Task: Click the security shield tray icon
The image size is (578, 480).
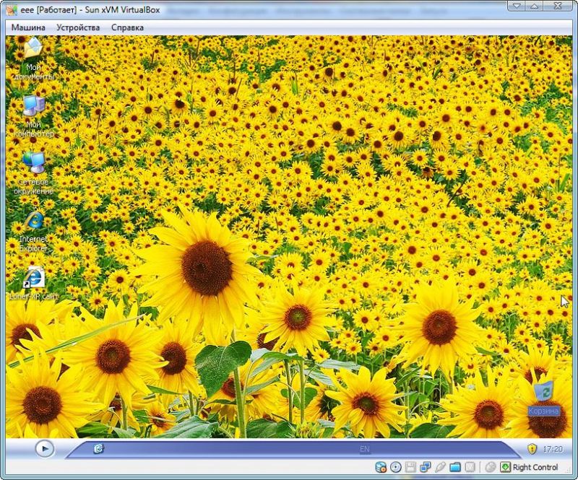Action: (x=532, y=449)
